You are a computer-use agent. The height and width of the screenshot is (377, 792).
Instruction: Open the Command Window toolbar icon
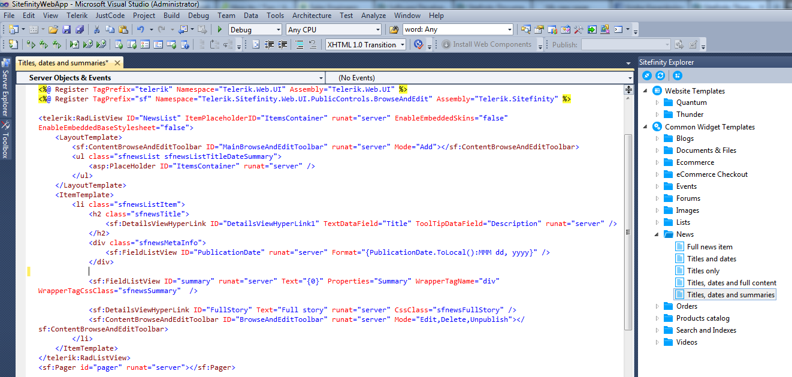pos(618,29)
